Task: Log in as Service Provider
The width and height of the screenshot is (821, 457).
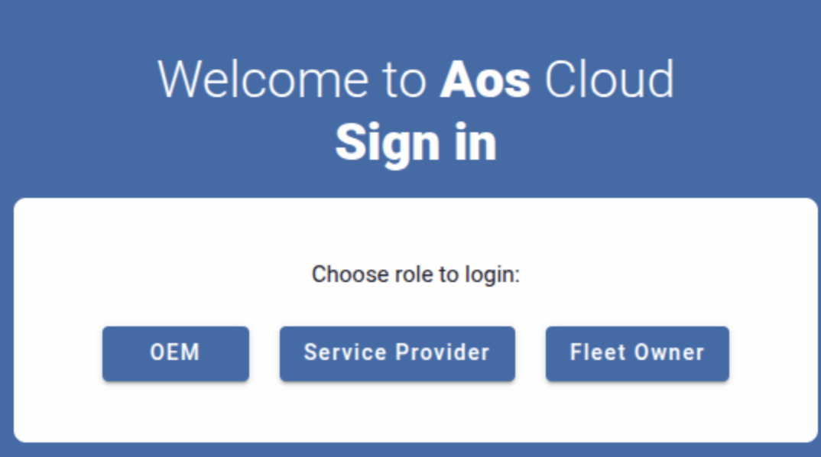Action: click(397, 353)
